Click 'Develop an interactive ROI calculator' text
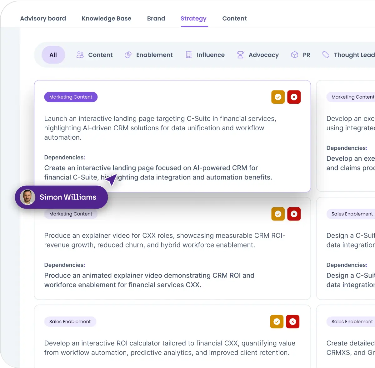The height and width of the screenshot is (368, 375). [x=170, y=348]
